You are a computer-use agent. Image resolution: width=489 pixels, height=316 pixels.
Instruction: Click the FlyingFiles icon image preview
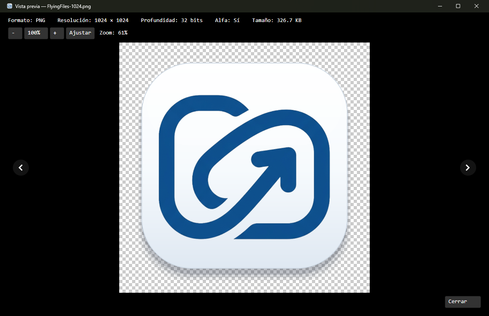point(244,168)
